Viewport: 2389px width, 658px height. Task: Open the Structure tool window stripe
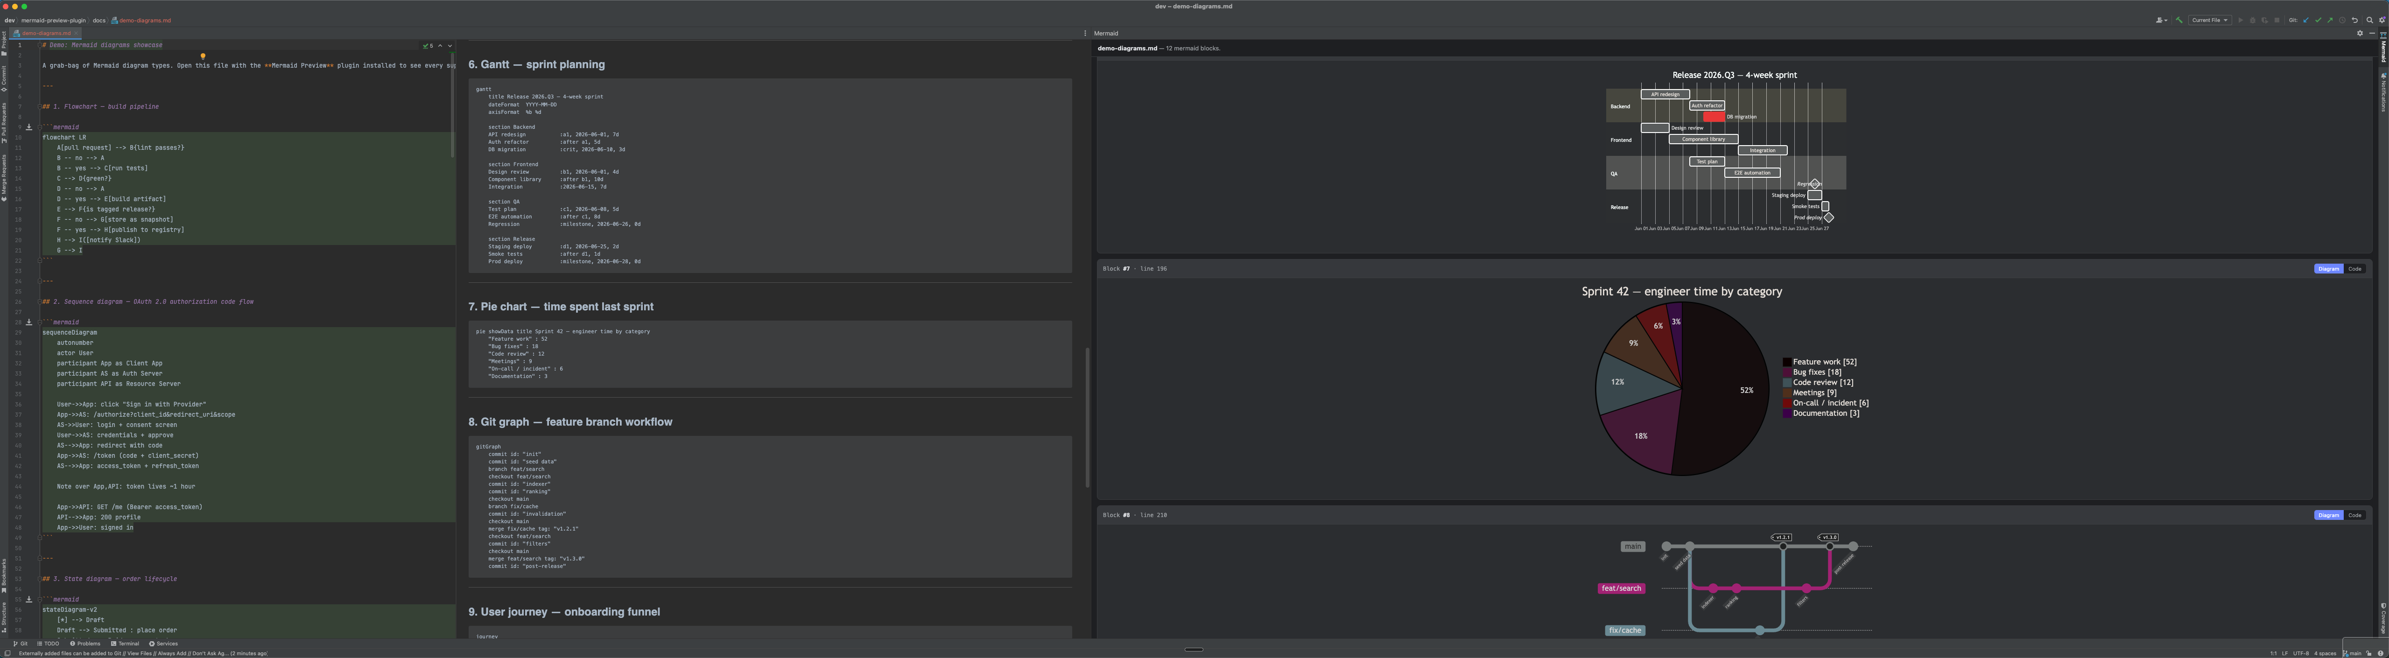coord(4,617)
